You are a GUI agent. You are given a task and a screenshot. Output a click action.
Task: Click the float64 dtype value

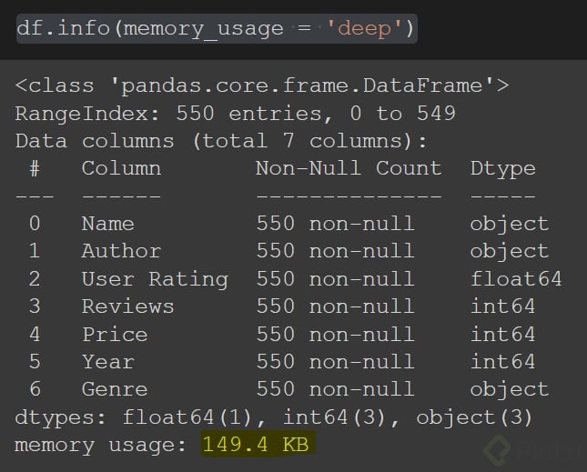point(516,279)
